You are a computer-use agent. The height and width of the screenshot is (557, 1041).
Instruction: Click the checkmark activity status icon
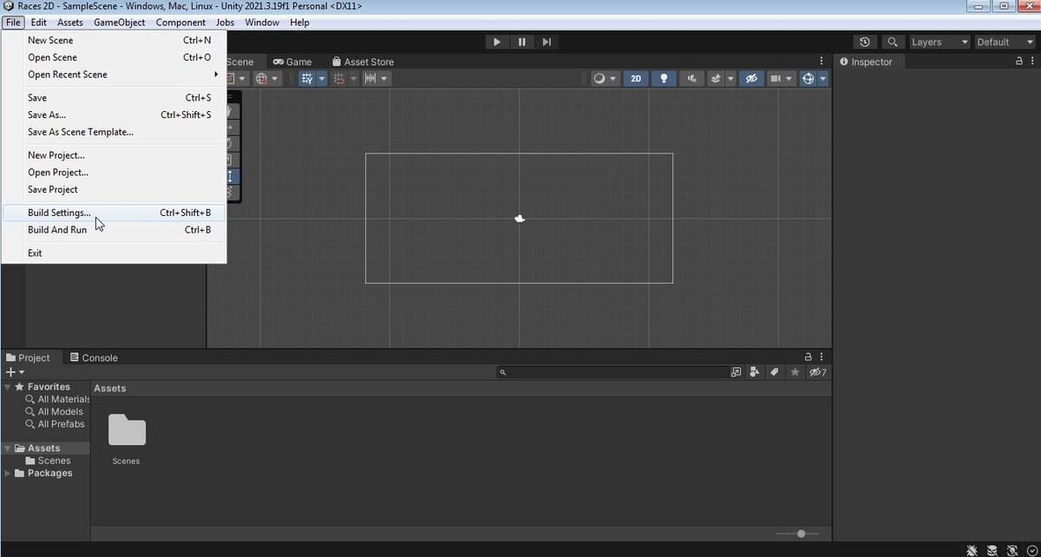point(1031,550)
